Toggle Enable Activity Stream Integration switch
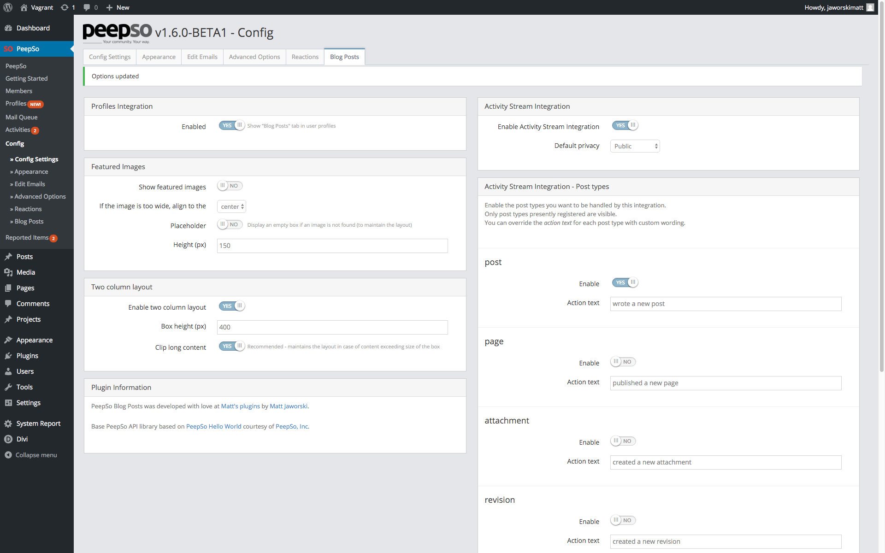The width and height of the screenshot is (885, 553). pos(625,125)
